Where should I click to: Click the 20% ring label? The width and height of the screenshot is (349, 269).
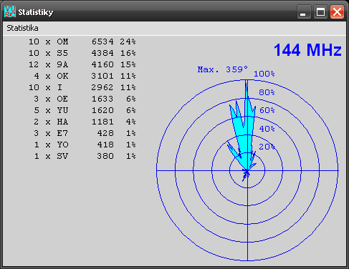pyautogui.click(x=267, y=147)
